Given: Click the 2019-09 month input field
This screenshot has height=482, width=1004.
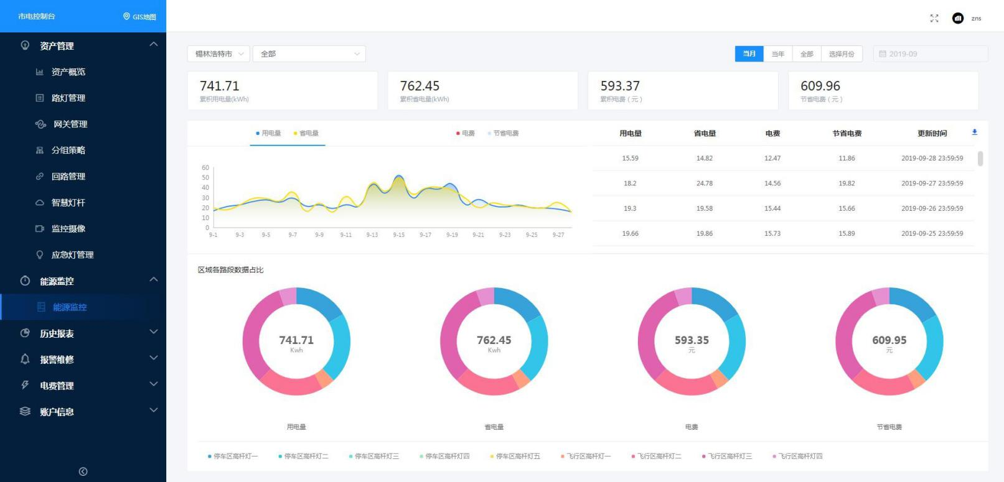Looking at the screenshot, I should click(x=930, y=54).
